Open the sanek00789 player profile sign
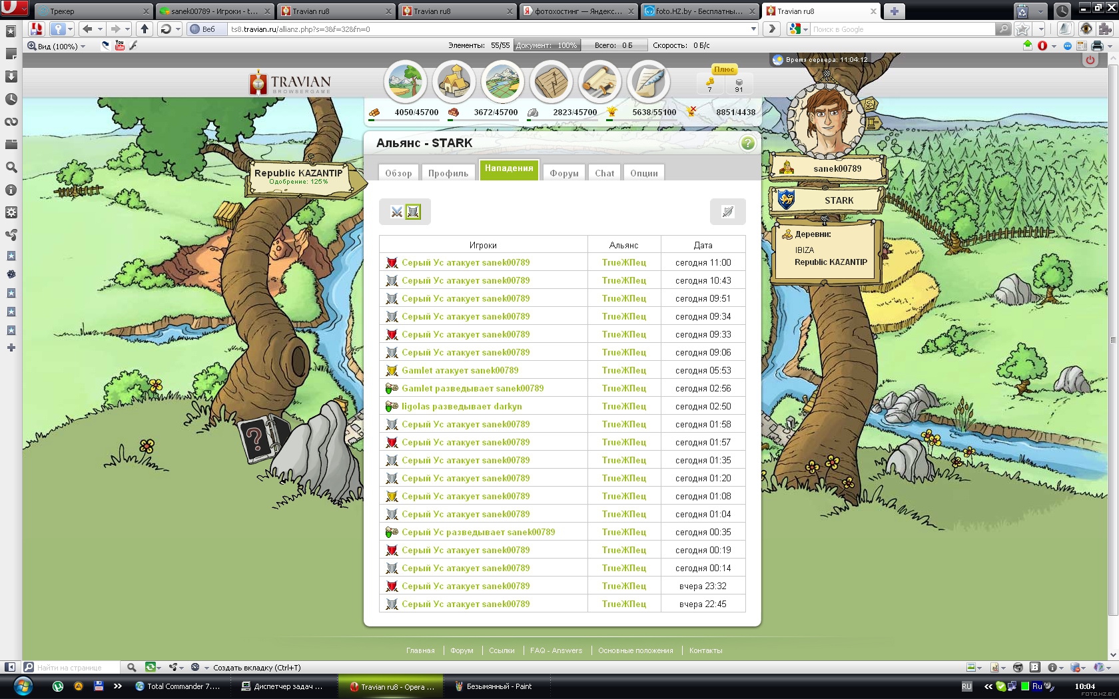This screenshot has height=699, width=1119. tap(828, 168)
